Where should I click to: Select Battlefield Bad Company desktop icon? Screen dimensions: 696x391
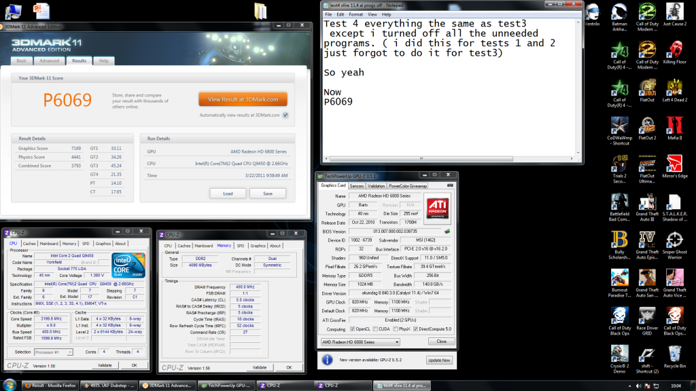[619, 208]
